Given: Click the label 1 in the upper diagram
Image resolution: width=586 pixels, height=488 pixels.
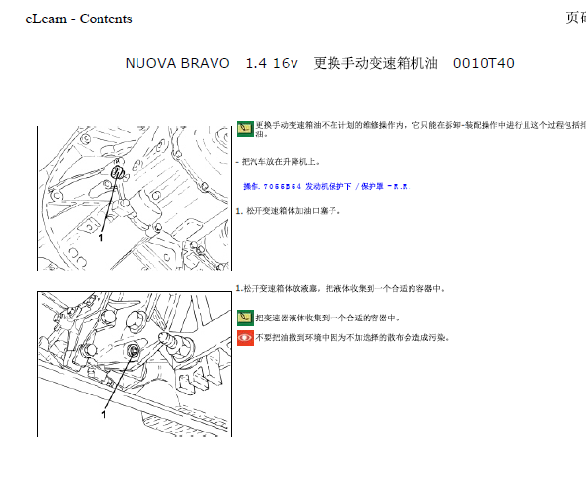Looking at the screenshot, I should coord(100,238).
